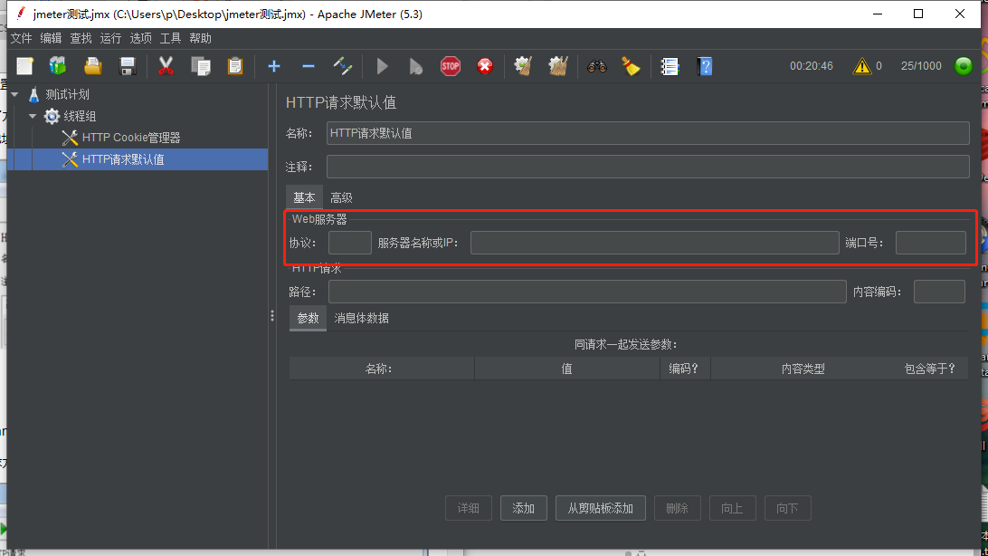Collapse the 测试计划 tree node arrow

14,94
